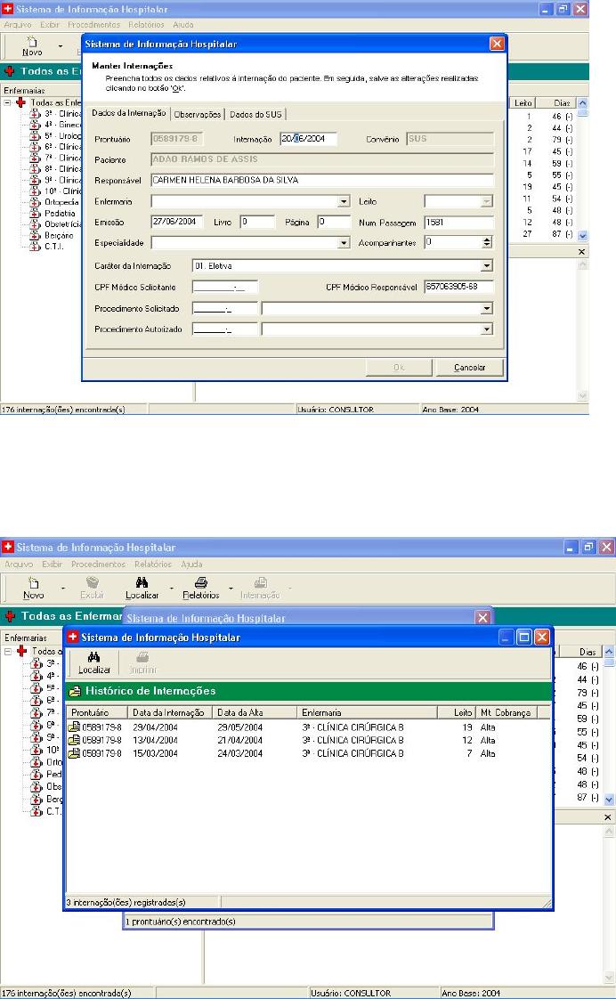Click the Enfermaria column header in Histórico de Internações
Screen dimensions: 616x999
tap(368, 712)
